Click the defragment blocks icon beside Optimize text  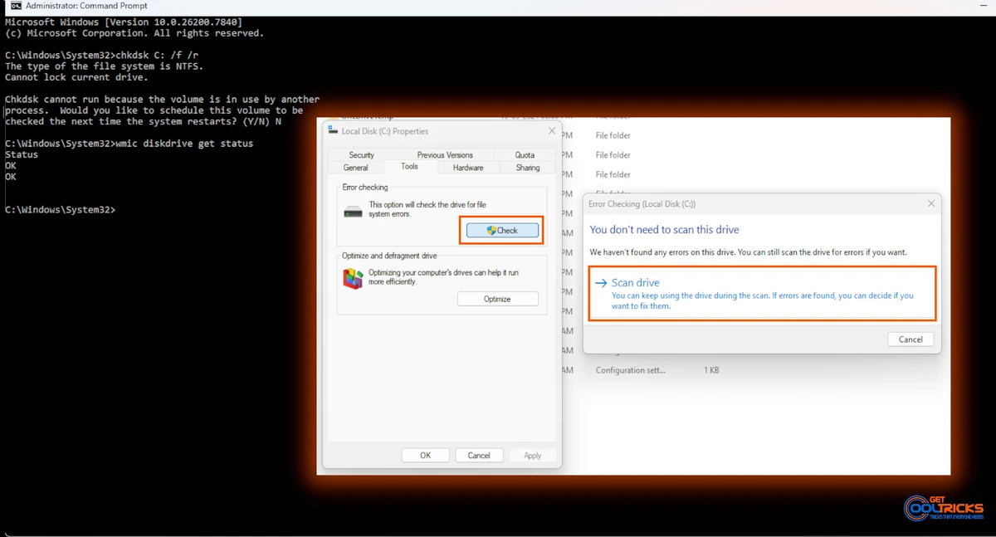point(353,278)
